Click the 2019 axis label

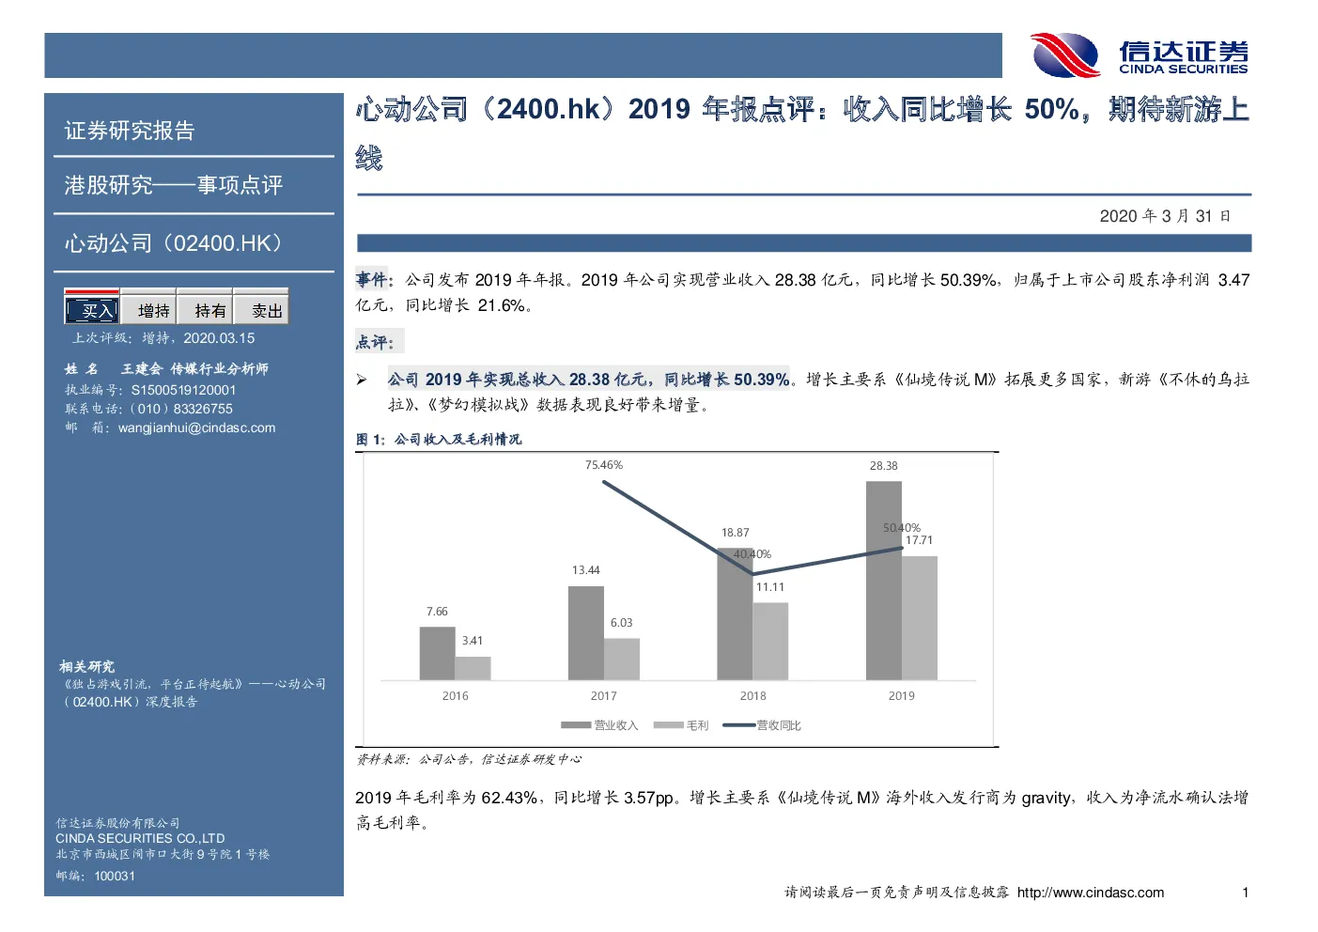click(x=902, y=696)
